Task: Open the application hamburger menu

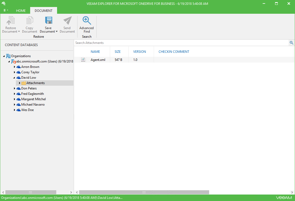Action: (x=6, y=10)
